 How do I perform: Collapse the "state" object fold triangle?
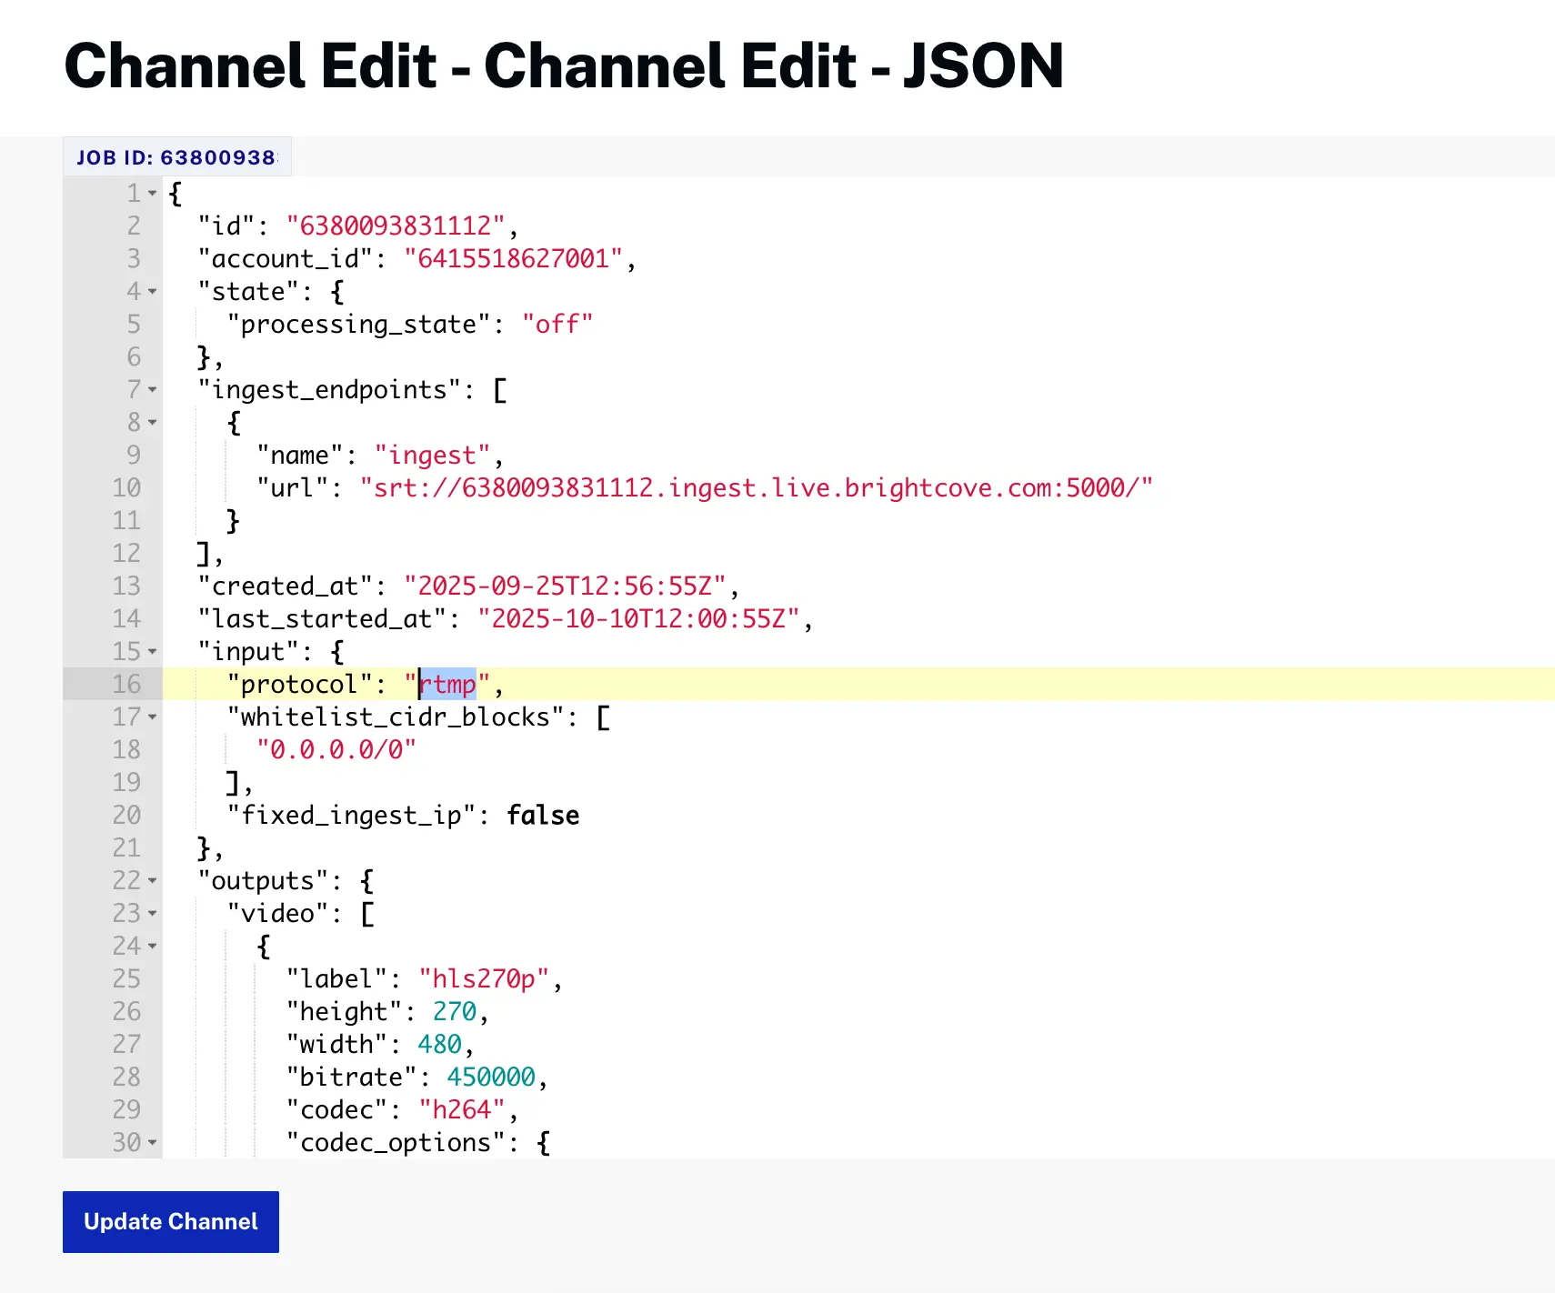(x=152, y=293)
